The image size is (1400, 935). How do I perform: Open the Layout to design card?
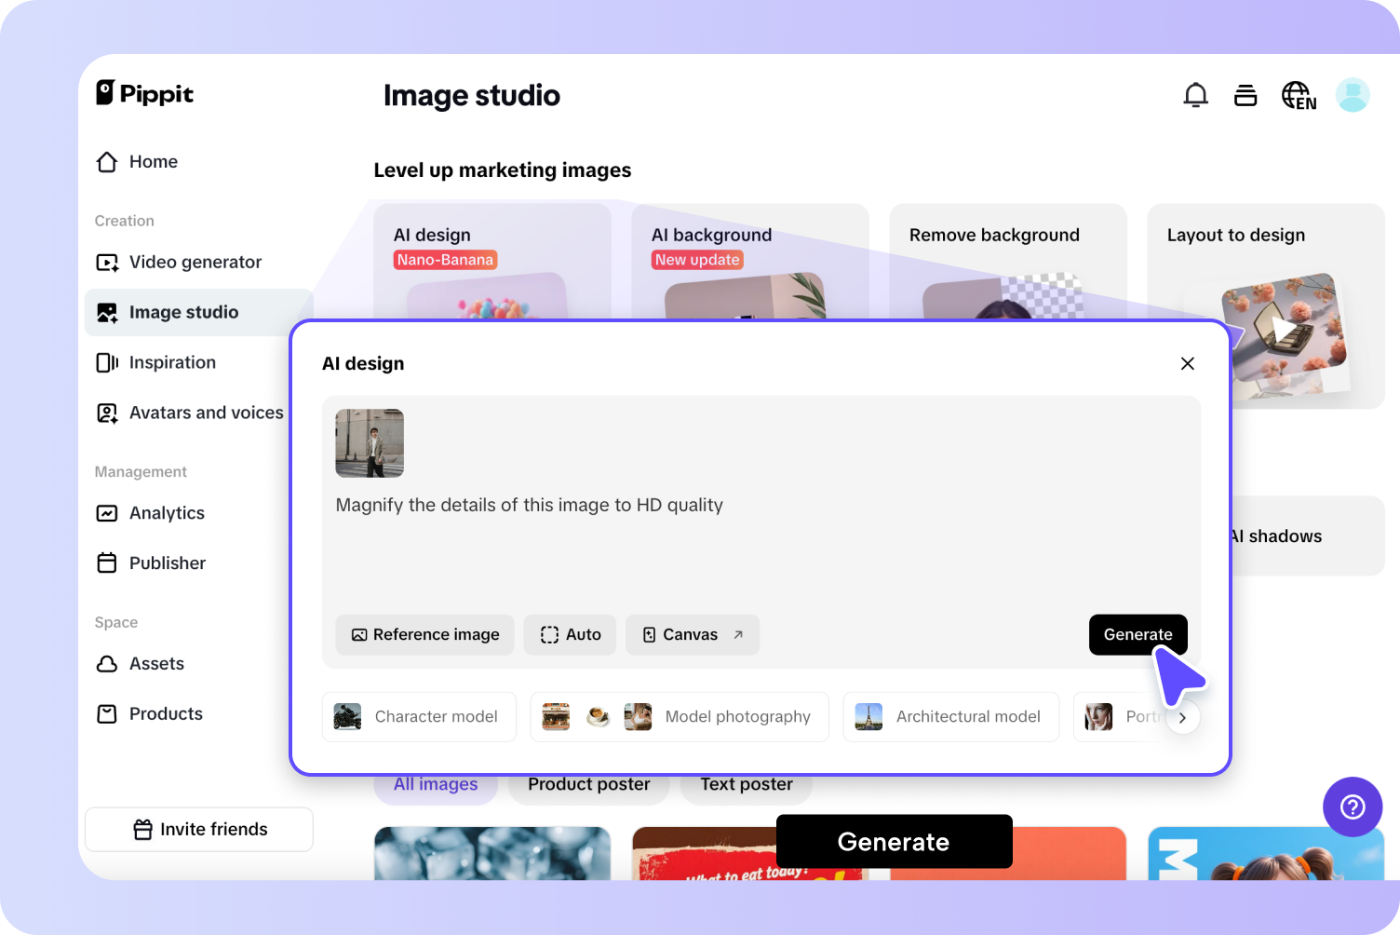(1266, 306)
